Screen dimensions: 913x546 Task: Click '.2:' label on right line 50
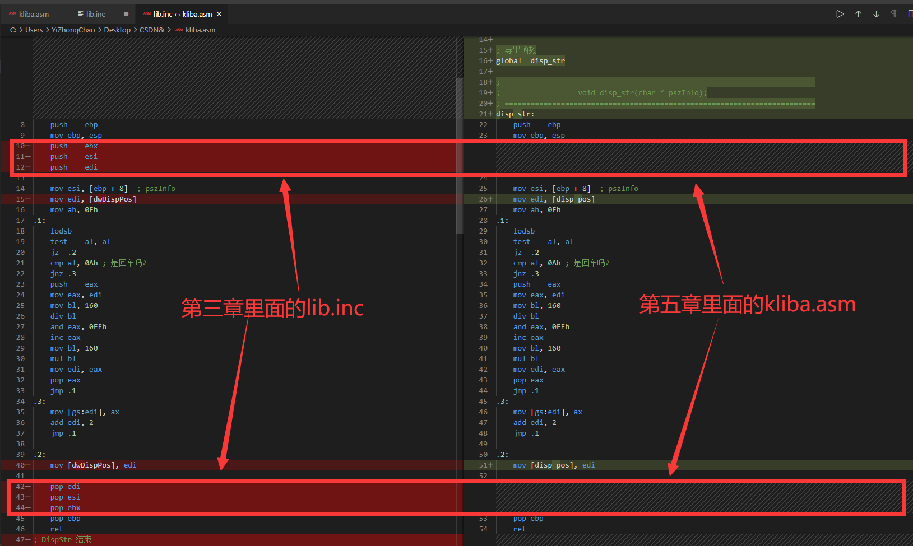coord(502,455)
